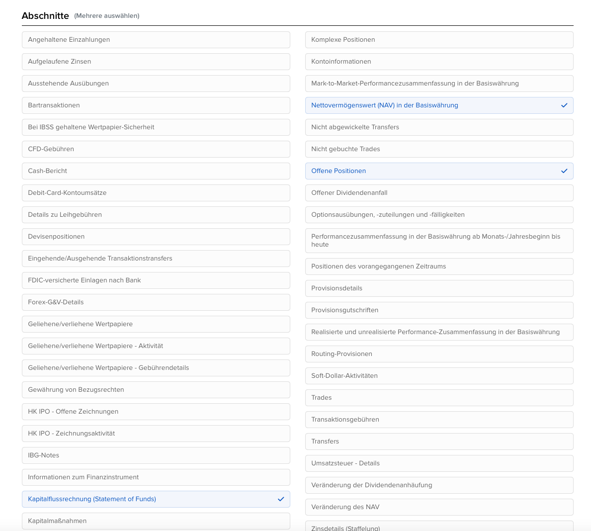Image resolution: width=591 pixels, height=531 pixels.
Task: Enable Informationen zum Finanzinstrument
Action: pos(156,477)
